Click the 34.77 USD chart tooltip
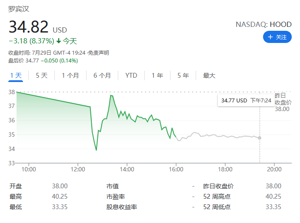300x223 pixels. pos(246,101)
